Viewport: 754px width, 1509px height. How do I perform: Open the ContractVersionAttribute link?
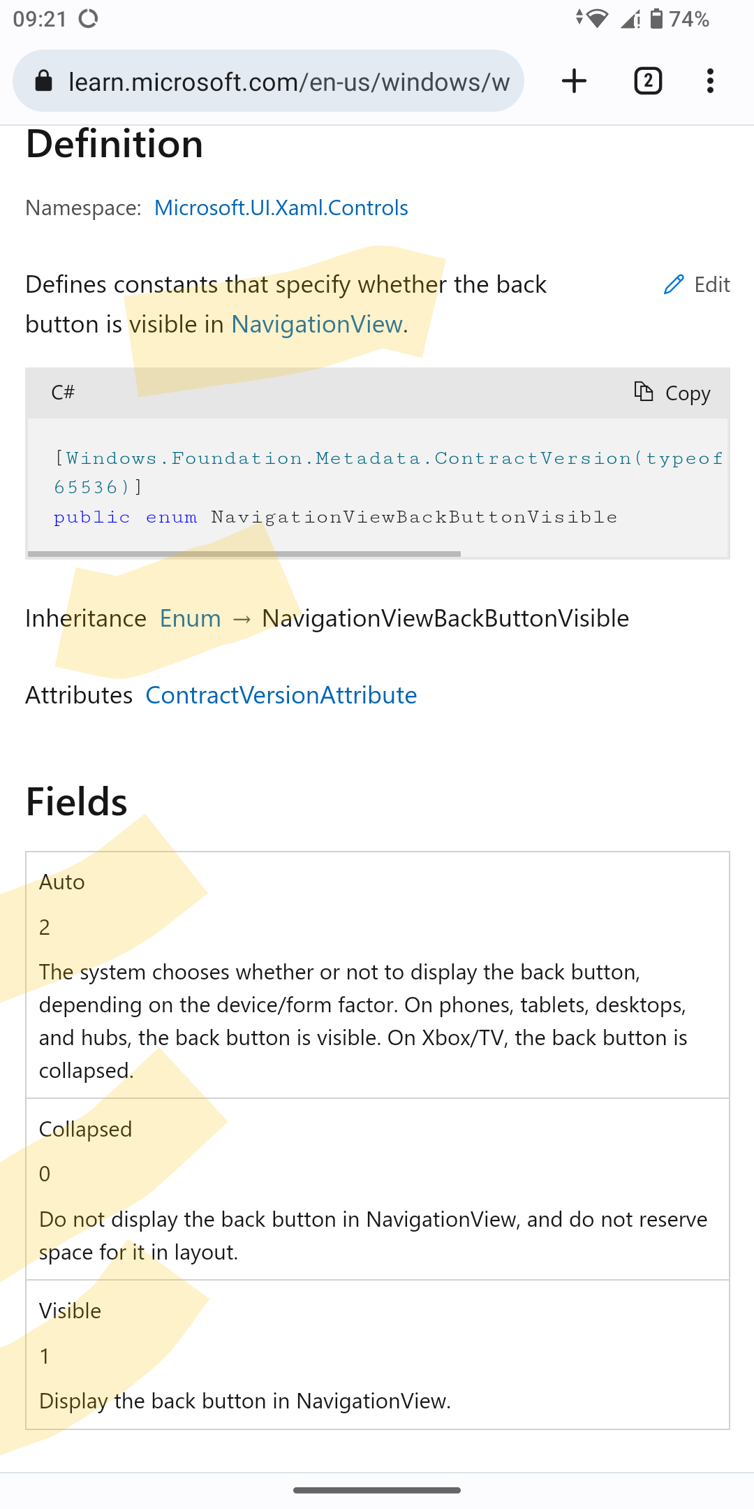pos(281,694)
